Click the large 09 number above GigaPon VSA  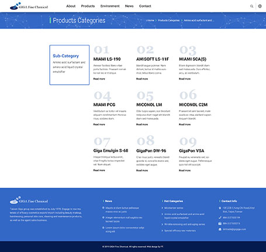(188, 141)
